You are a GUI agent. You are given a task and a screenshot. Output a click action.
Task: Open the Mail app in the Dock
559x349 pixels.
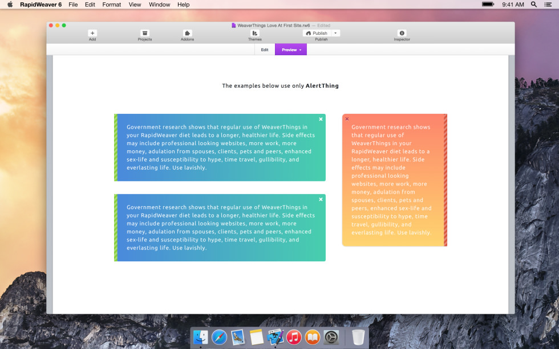238,337
